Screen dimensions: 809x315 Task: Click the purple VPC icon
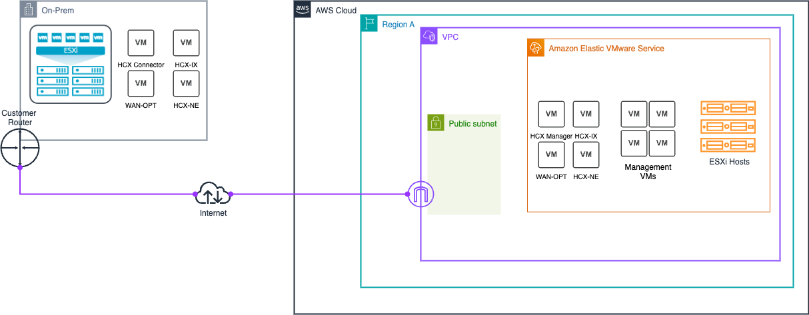coord(429,37)
